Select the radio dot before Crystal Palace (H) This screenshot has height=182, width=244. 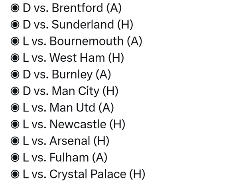pyautogui.click(x=16, y=174)
